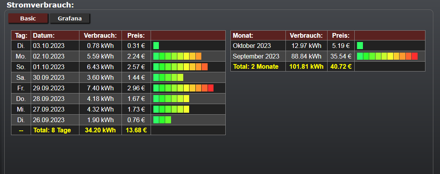The image size is (440, 174).
Task: Click the 7.40 kWh consumption value
Action: pyautogui.click(x=100, y=88)
